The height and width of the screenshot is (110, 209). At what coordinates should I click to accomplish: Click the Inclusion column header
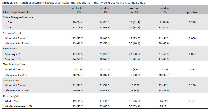click(78, 10)
